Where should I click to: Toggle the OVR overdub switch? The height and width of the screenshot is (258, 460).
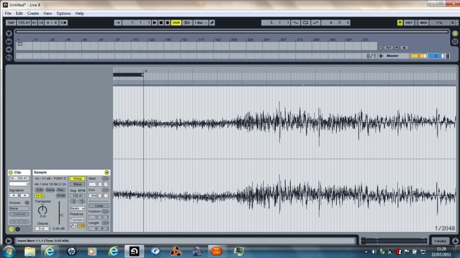click(x=176, y=22)
